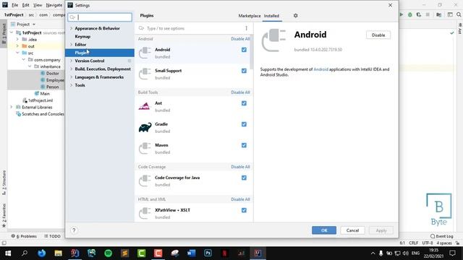The height and width of the screenshot is (260, 463).
Task: Click the Debug bug icon in IDE toolbar
Action: click(410, 14)
